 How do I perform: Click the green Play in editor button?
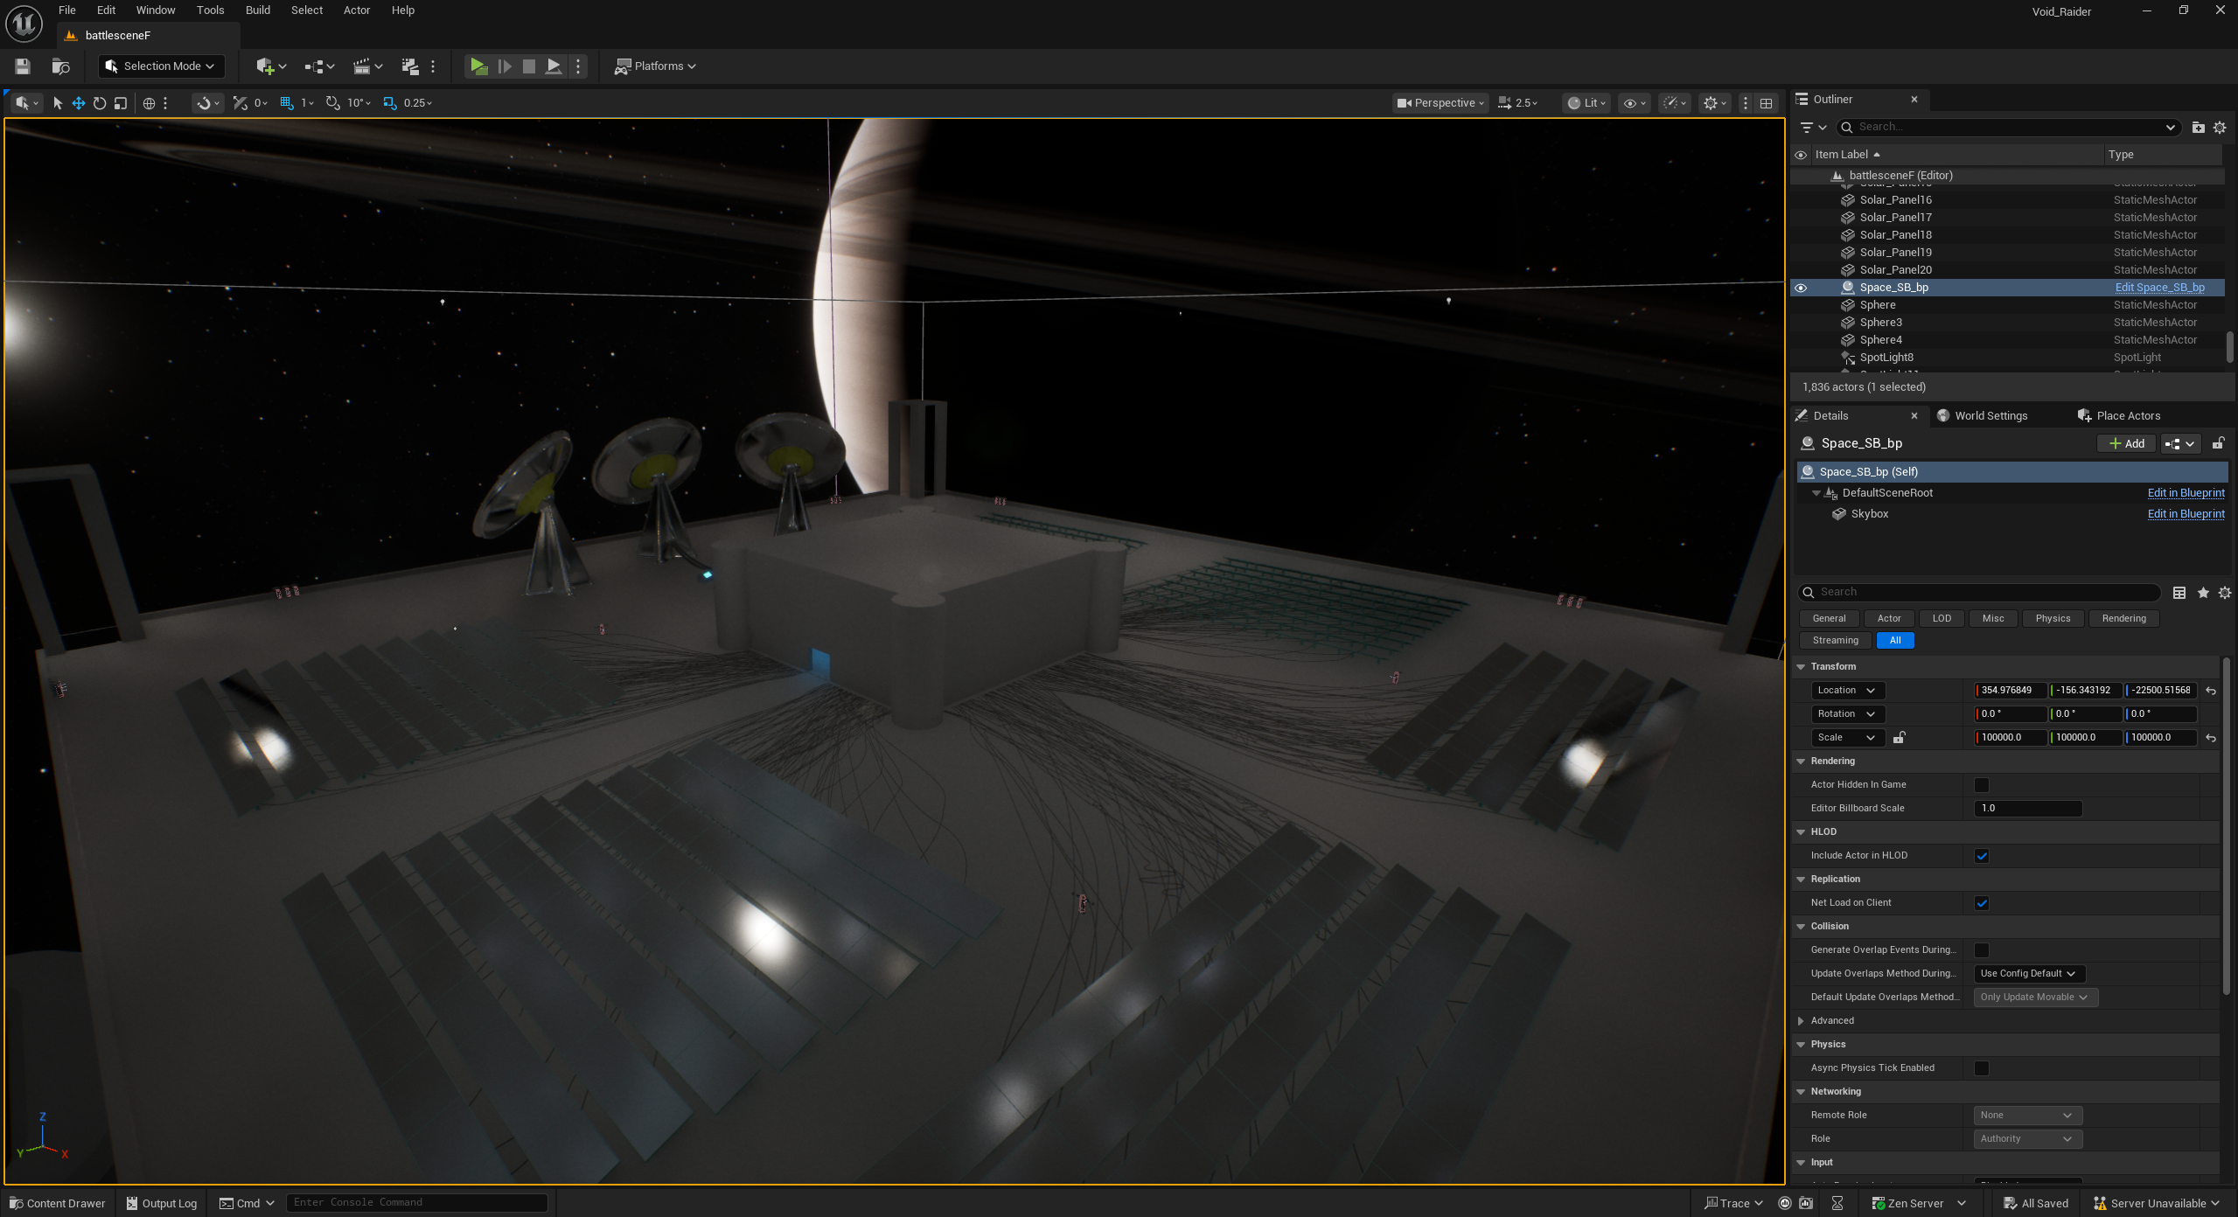click(478, 66)
